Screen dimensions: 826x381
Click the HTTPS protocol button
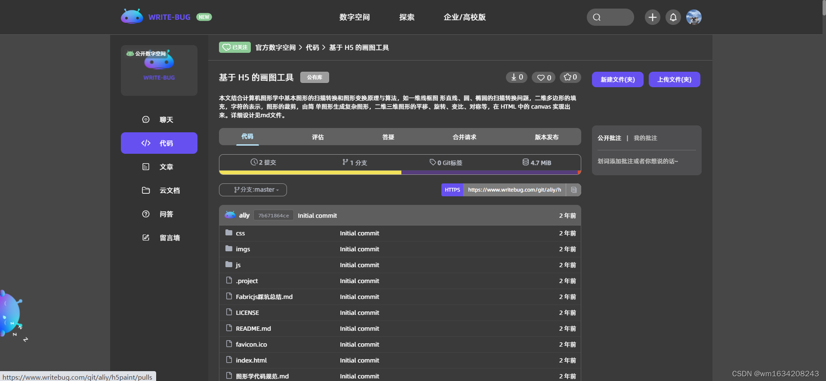tap(453, 190)
